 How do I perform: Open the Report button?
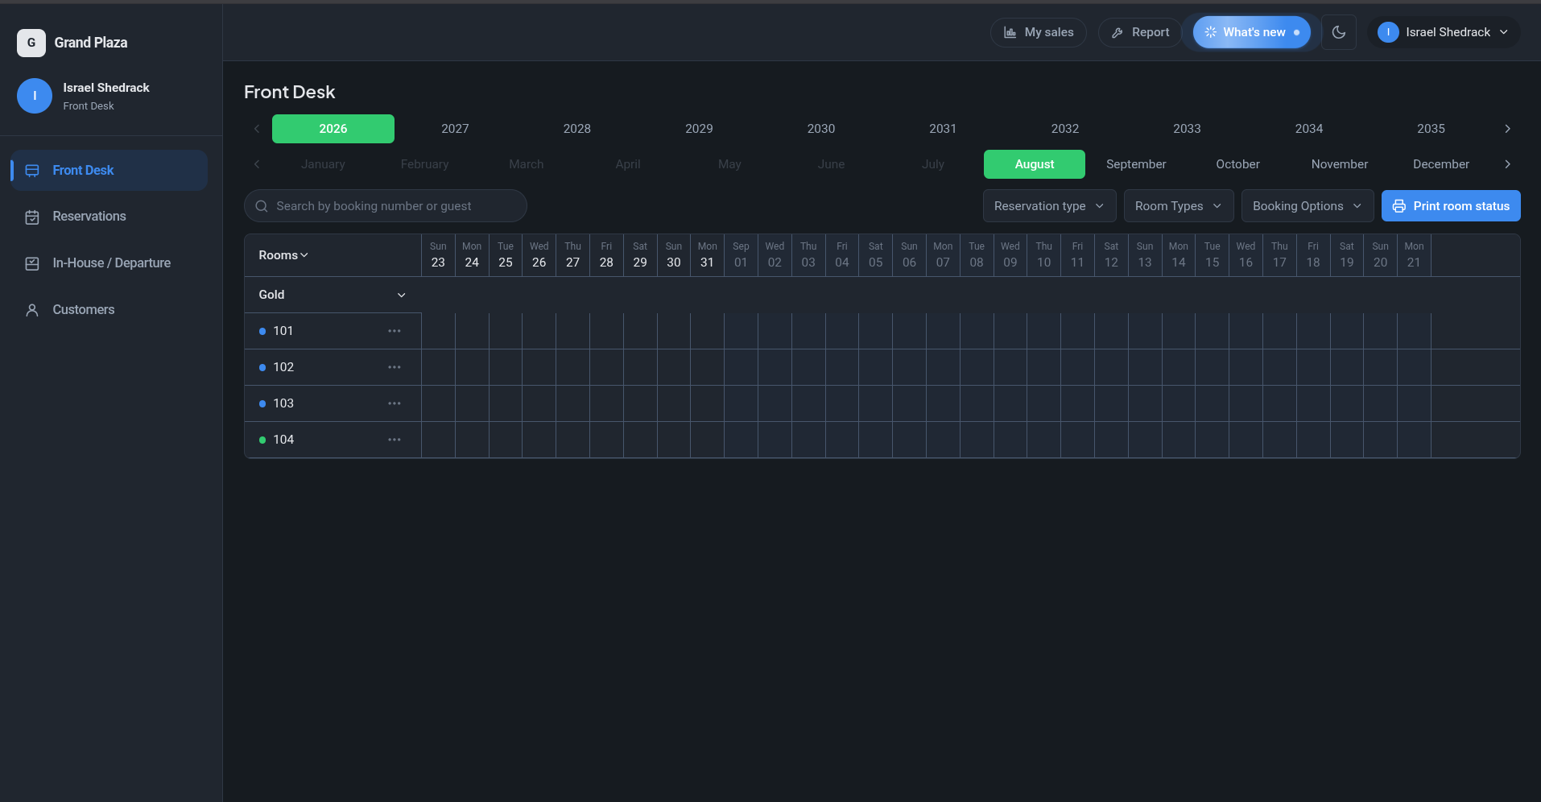pyautogui.click(x=1140, y=32)
